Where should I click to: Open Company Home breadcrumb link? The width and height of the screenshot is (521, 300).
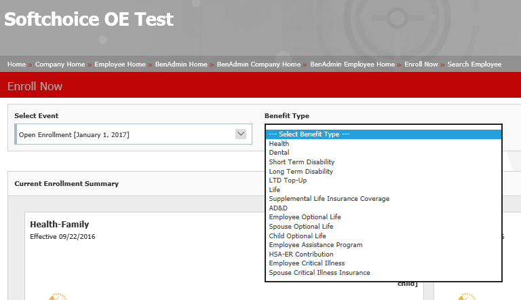tap(60, 64)
